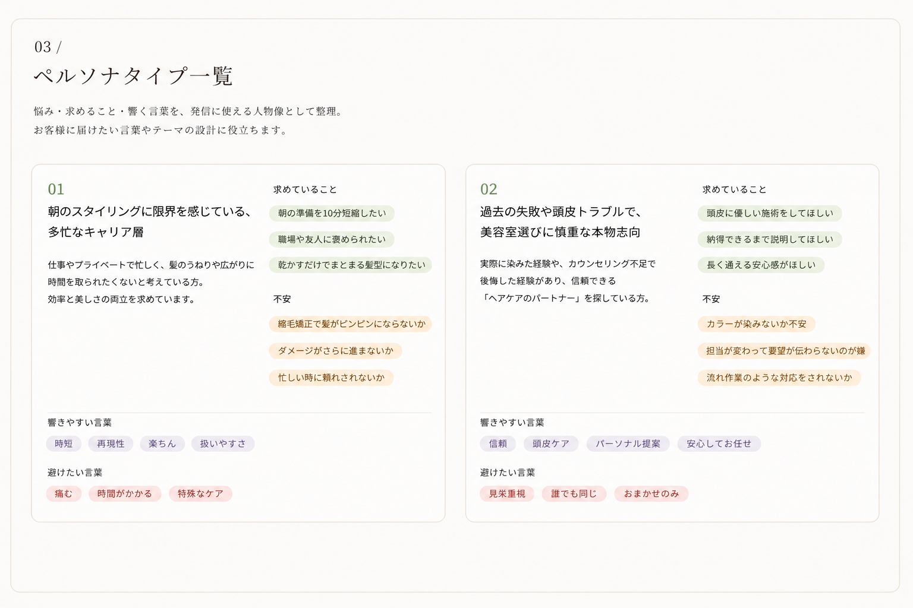This screenshot has width=913, height=608.
Task: Select the '痛む' avoid-word chip
Action: [x=64, y=493]
